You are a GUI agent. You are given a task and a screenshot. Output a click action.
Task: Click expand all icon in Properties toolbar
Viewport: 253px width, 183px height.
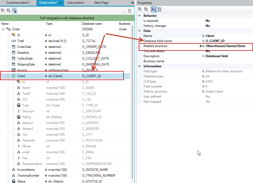pos(146,9)
